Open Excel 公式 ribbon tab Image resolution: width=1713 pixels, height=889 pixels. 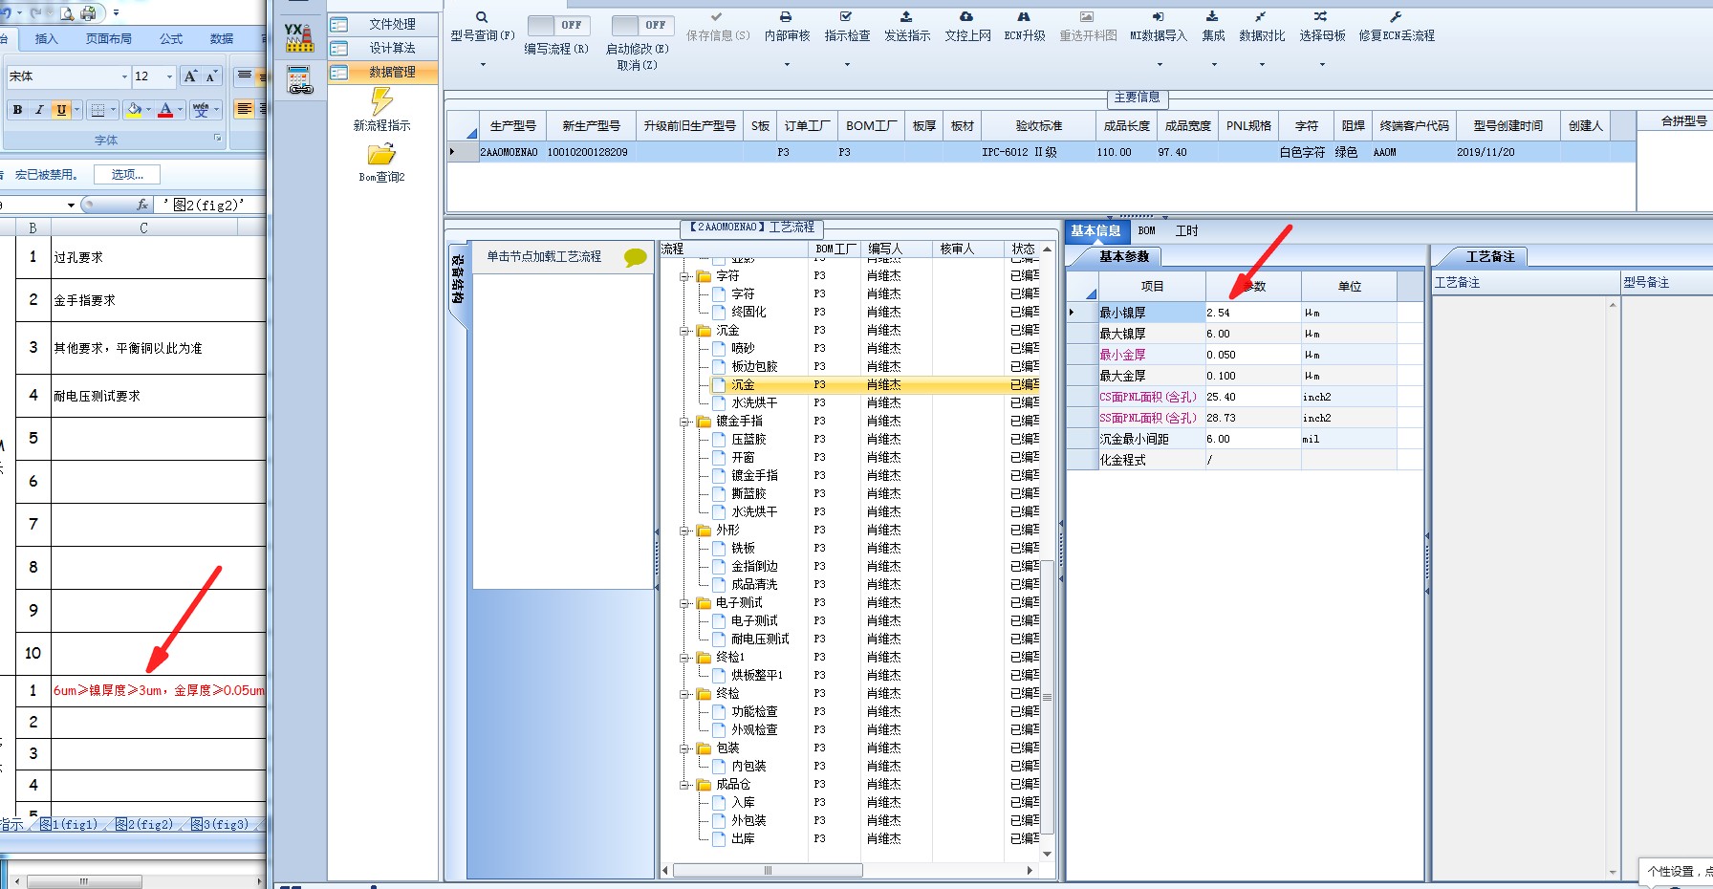pyautogui.click(x=171, y=39)
